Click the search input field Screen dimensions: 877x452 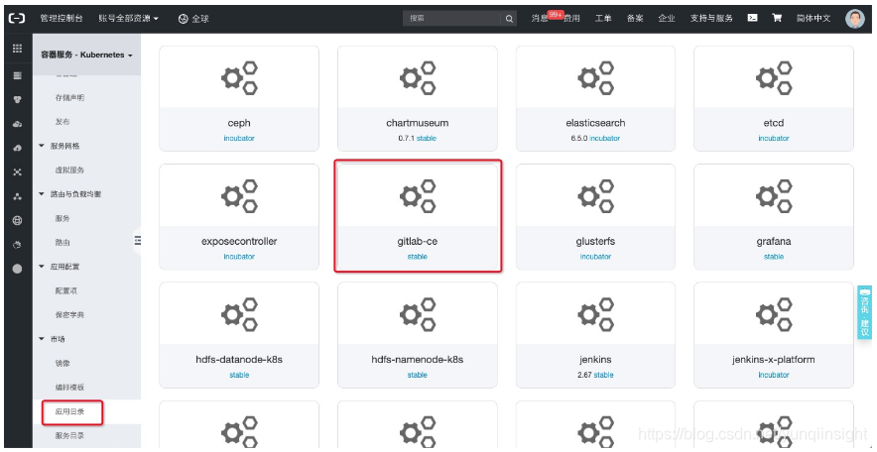point(452,19)
